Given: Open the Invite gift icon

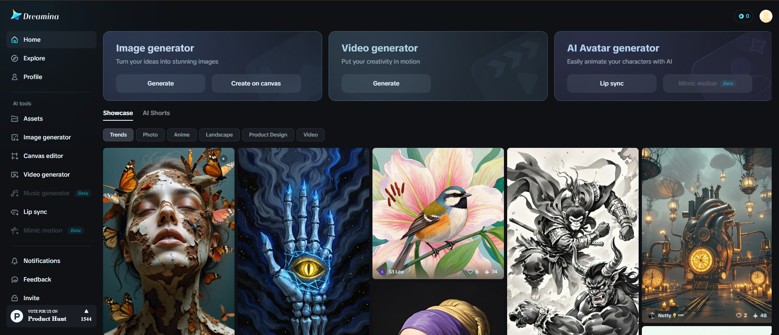Looking at the screenshot, I should (x=15, y=298).
